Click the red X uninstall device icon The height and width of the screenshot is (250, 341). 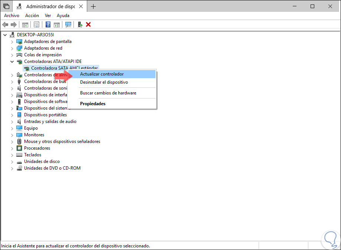[88, 24]
